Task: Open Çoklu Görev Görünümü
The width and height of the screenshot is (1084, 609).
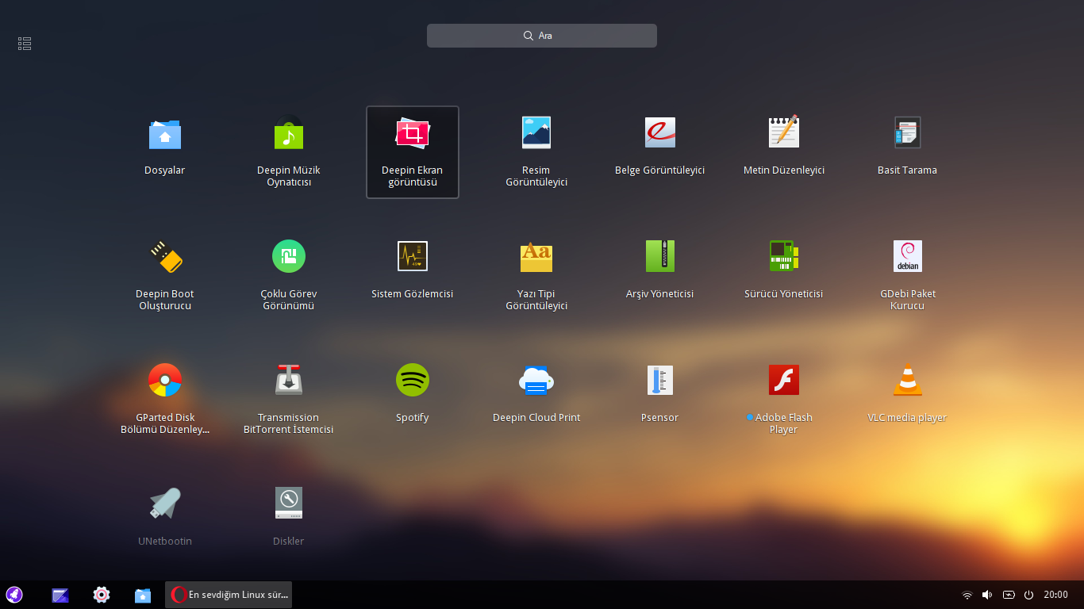Action: [x=289, y=257]
